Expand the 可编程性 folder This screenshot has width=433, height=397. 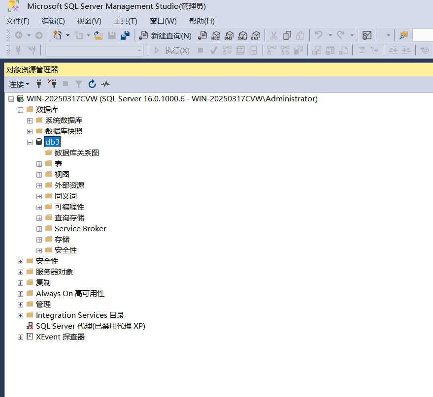click(39, 207)
